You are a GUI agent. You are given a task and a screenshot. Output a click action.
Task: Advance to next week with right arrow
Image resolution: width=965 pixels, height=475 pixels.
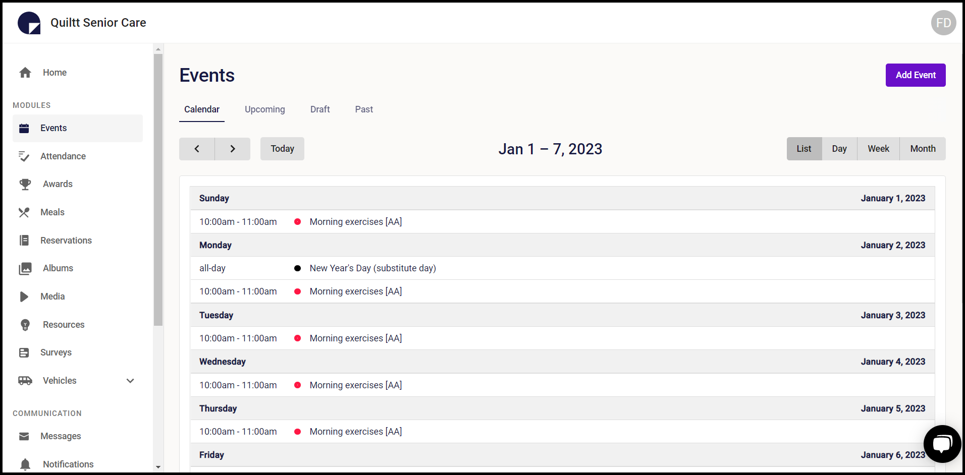coord(232,148)
